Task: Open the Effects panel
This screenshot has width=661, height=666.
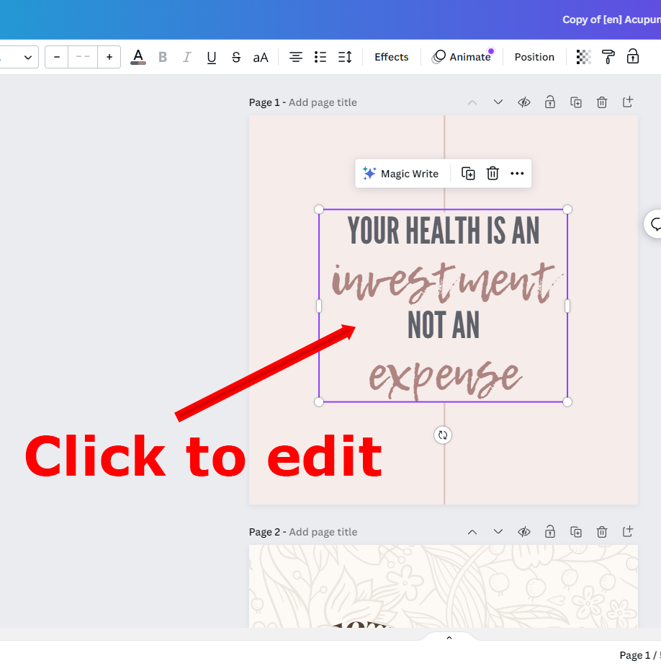Action: click(x=391, y=57)
